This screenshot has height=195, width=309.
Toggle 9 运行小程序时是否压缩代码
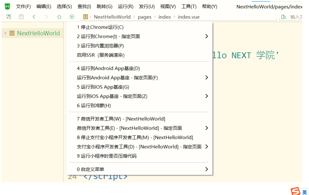139,156
